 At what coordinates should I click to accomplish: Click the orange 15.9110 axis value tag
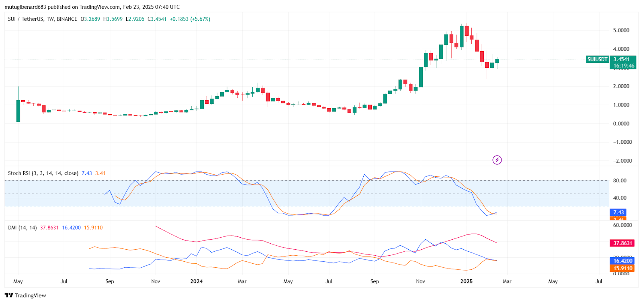click(622, 268)
